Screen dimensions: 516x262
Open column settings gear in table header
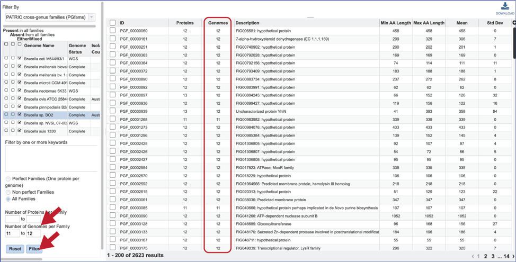(514, 23)
